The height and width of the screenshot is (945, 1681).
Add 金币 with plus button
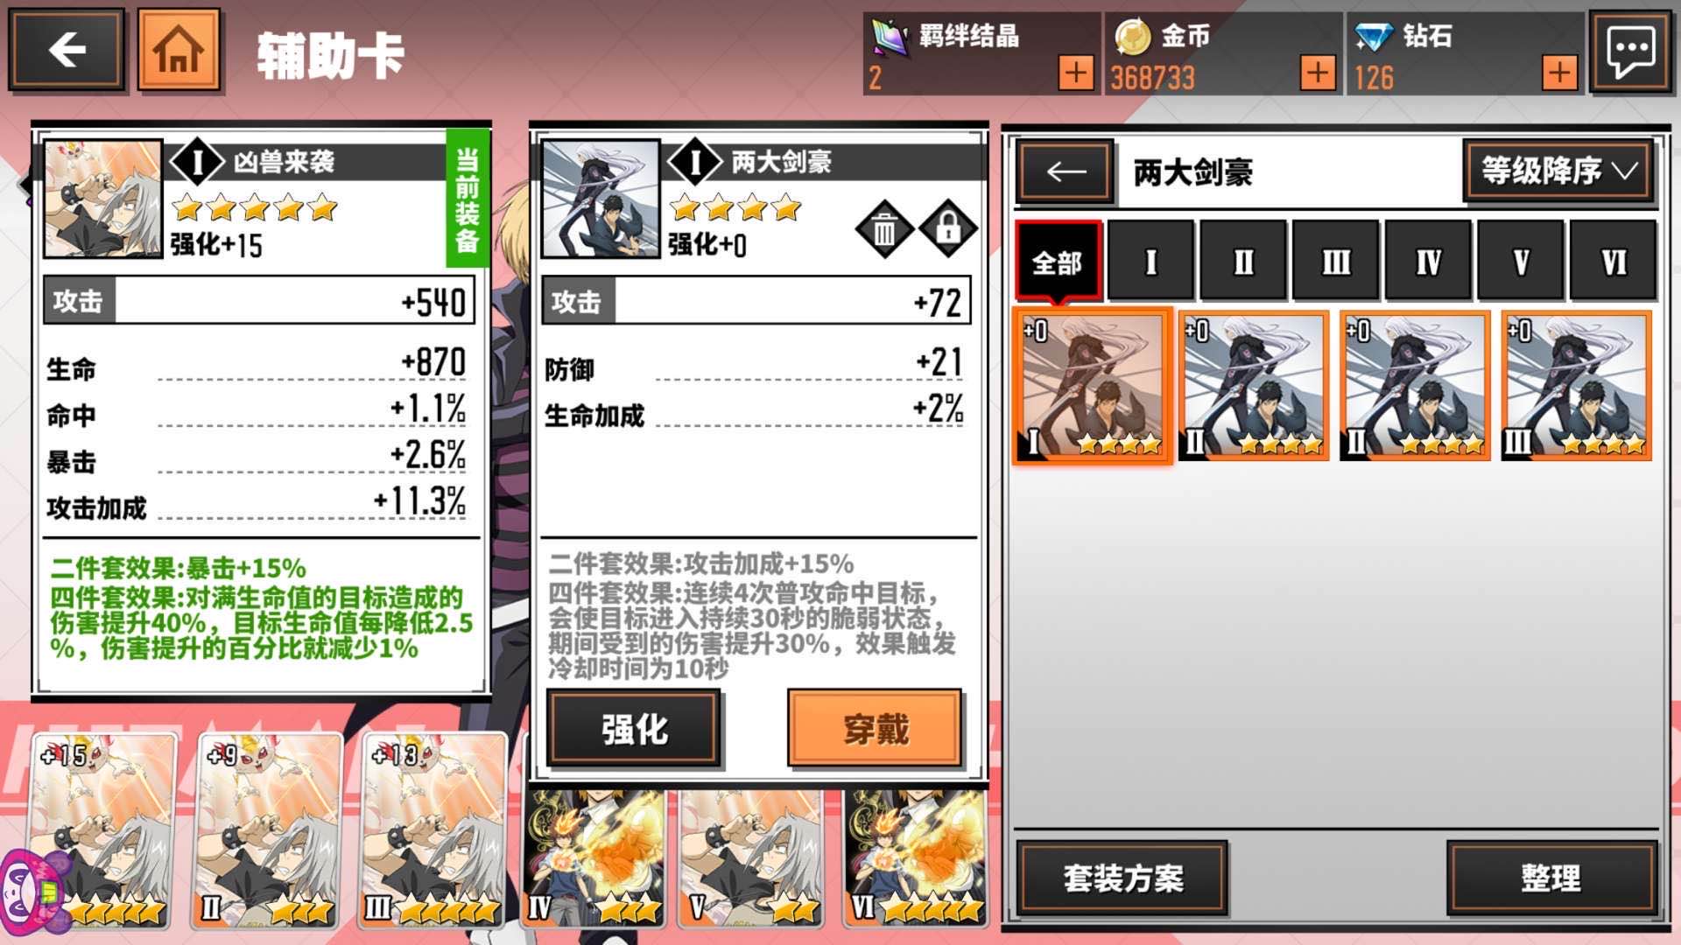(1318, 73)
